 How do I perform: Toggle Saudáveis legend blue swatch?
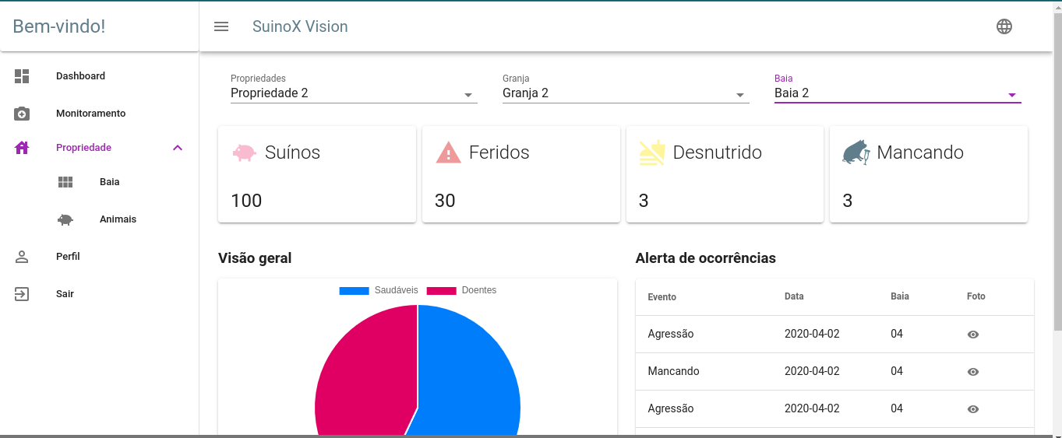click(354, 291)
